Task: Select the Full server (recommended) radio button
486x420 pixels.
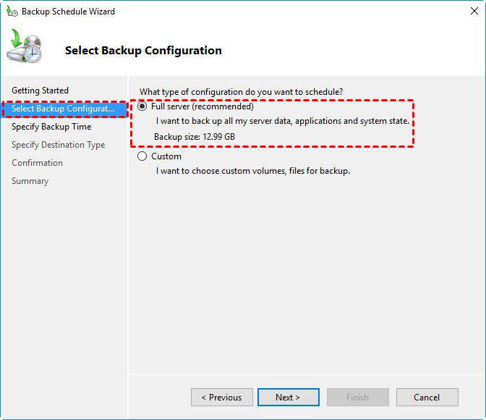Action: [142, 106]
